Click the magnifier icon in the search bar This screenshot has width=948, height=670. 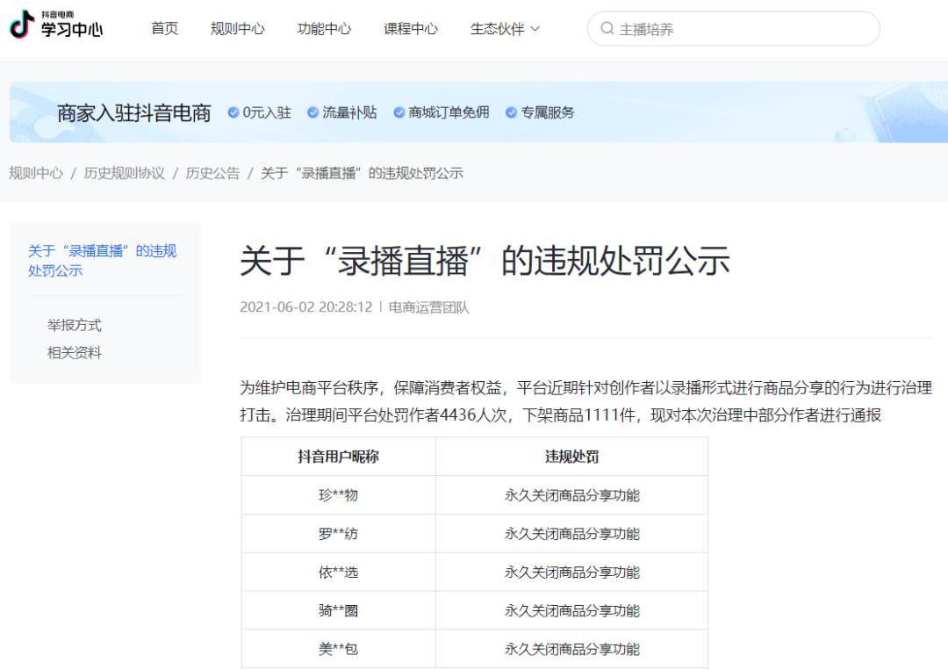[x=607, y=28]
